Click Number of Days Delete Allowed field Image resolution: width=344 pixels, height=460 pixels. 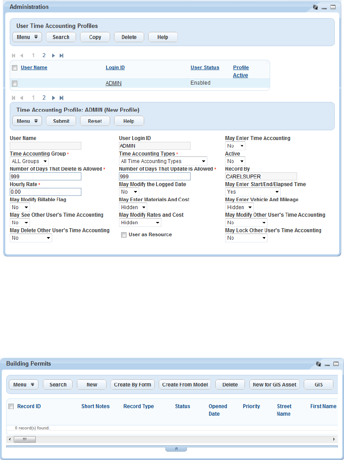click(46, 177)
